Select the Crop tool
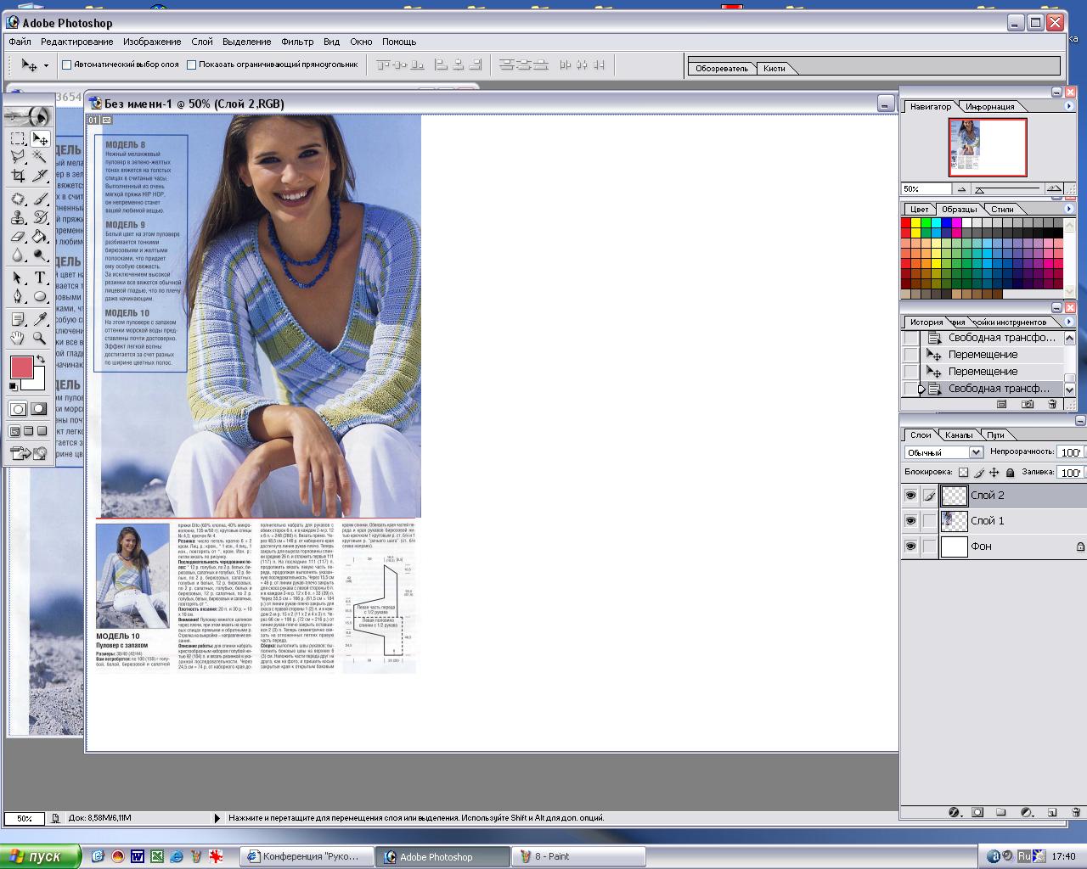Viewport: 1087px width, 869px height. point(18,176)
